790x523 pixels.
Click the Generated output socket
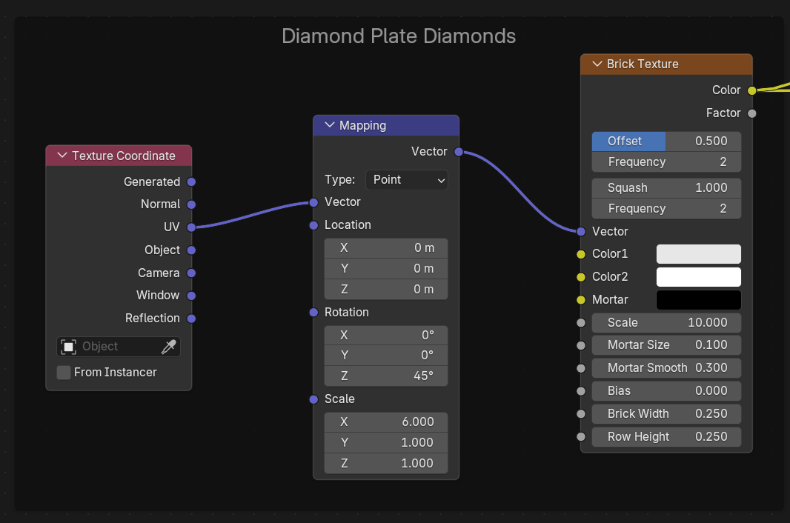click(x=191, y=181)
